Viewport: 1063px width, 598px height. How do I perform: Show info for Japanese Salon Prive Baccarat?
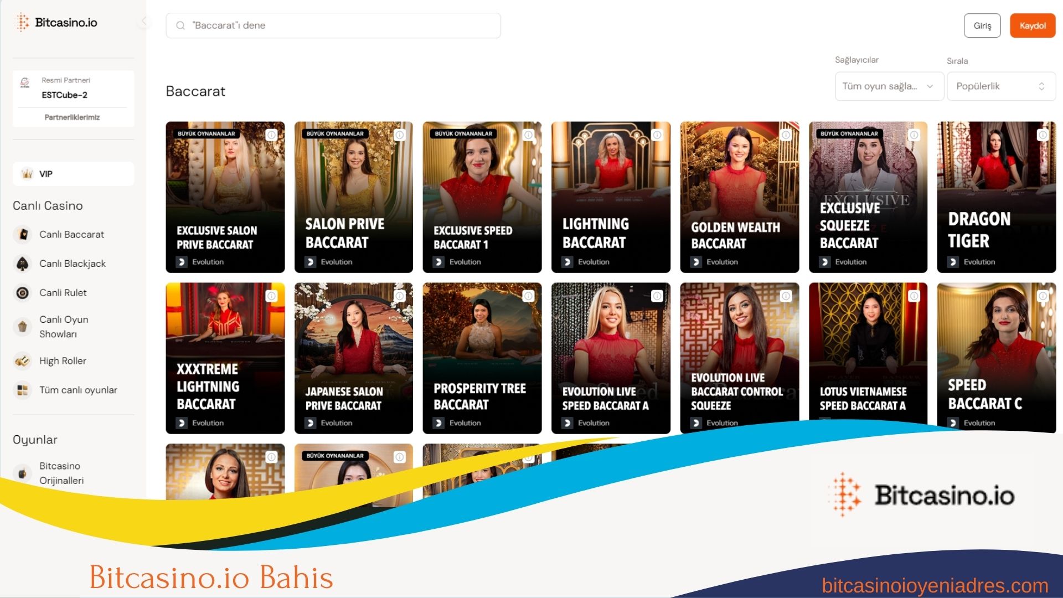click(400, 296)
